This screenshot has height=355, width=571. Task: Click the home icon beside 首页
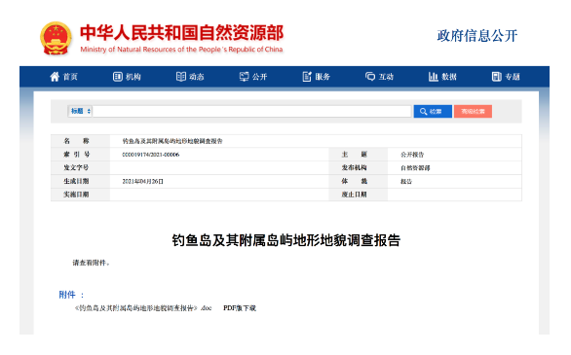(55, 77)
